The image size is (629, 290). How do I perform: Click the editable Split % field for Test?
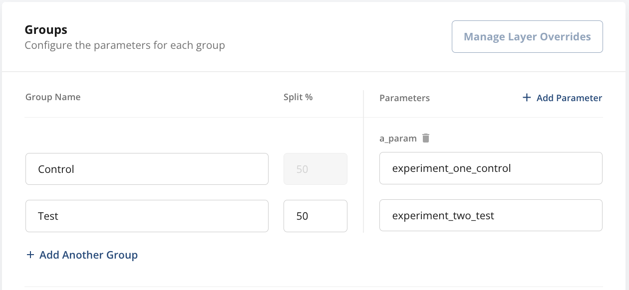tap(315, 216)
